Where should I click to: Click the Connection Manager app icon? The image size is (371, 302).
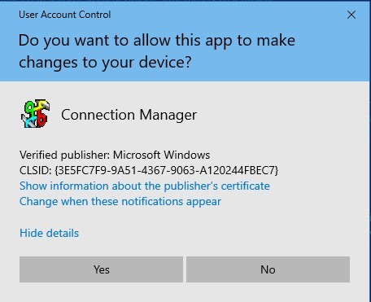pyautogui.click(x=36, y=114)
